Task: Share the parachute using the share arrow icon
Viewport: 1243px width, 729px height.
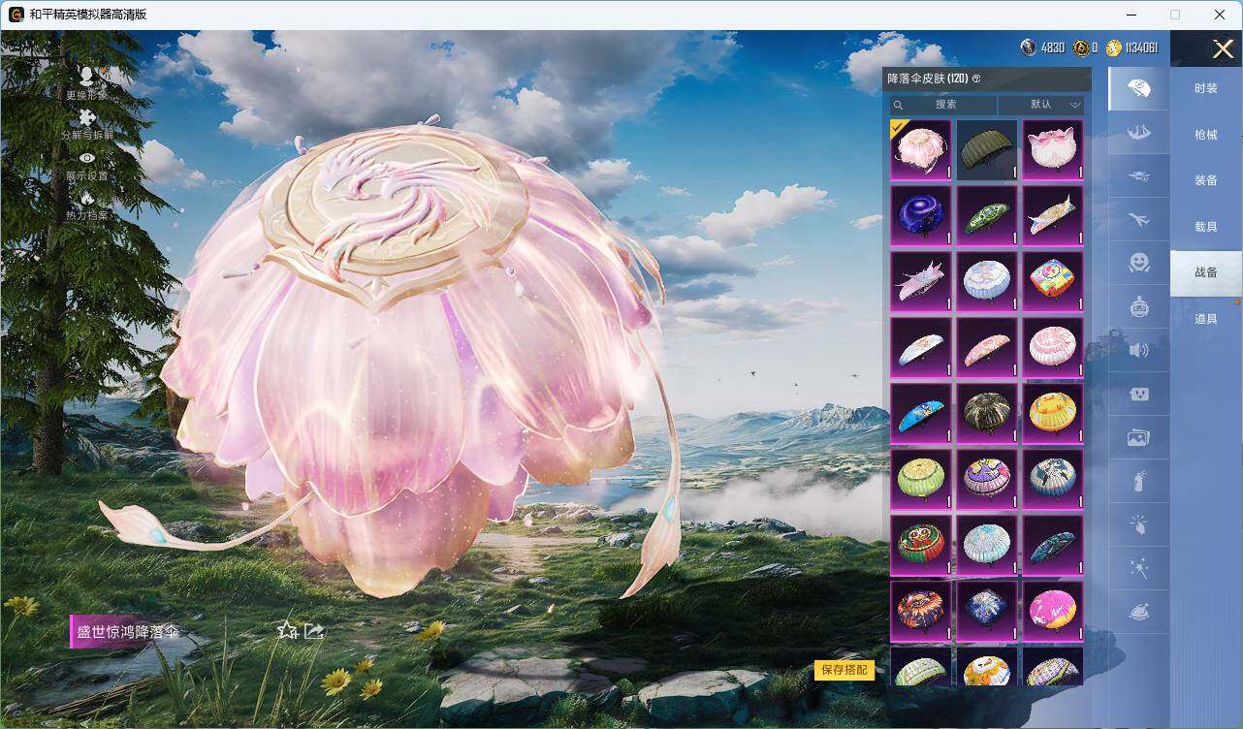Action: [x=314, y=630]
